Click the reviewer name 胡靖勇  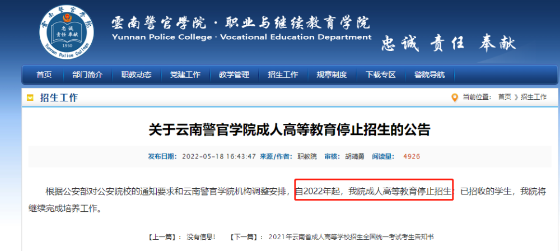point(354,156)
